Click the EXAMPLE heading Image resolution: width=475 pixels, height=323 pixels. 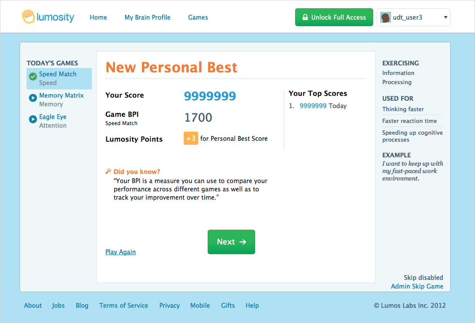[x=396, y=155]
